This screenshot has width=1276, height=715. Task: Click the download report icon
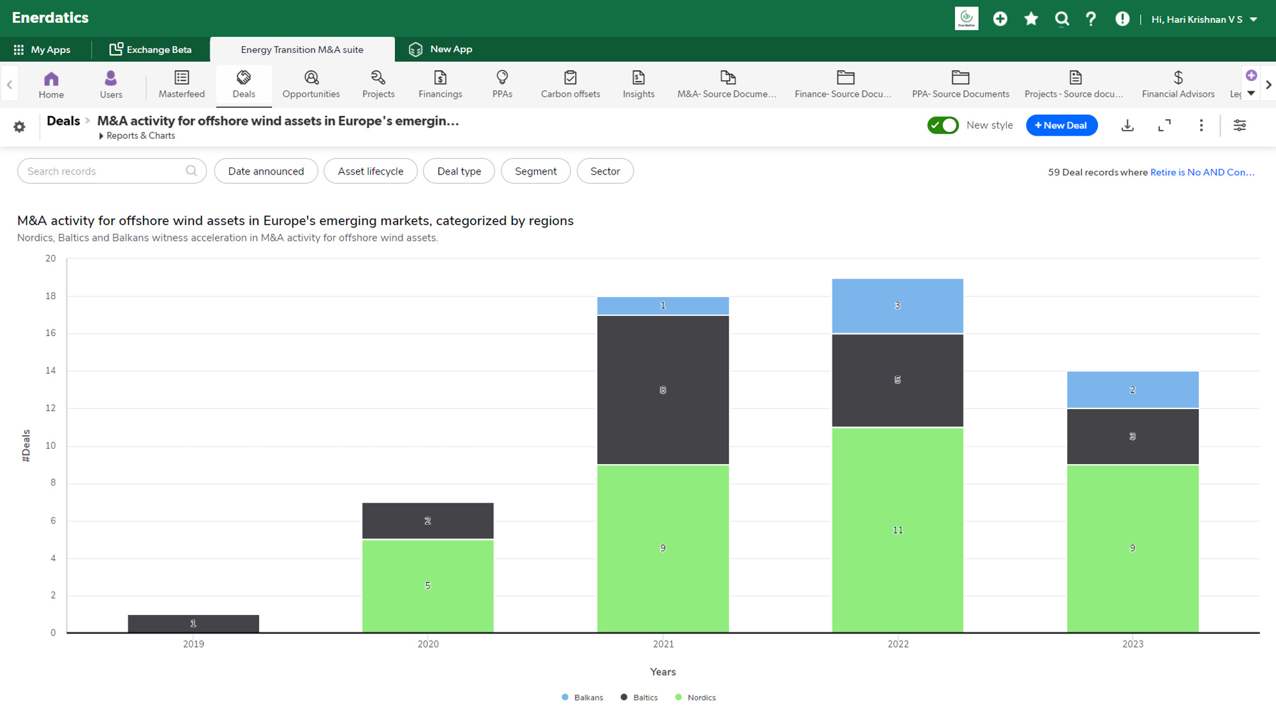1127,126
